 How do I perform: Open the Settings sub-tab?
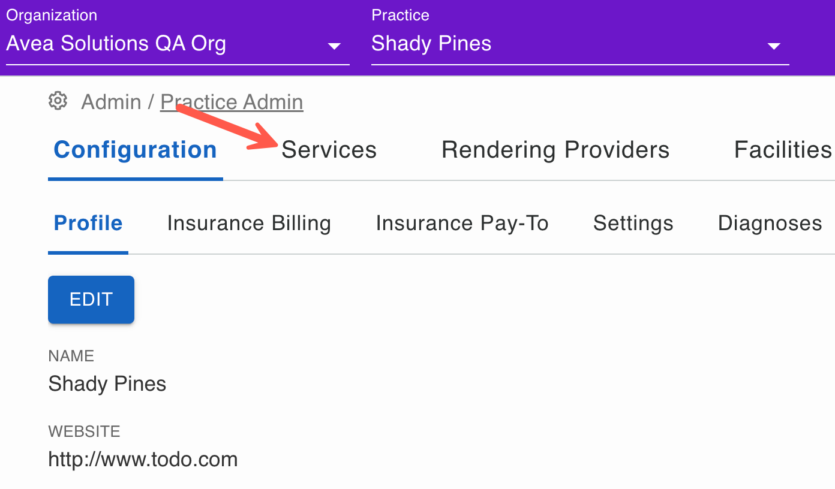[x=633, y=224]
